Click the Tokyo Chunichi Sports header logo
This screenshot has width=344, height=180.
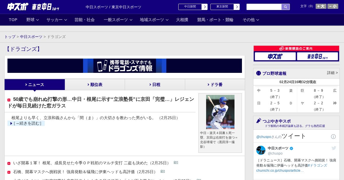click(x=45, y=7)
